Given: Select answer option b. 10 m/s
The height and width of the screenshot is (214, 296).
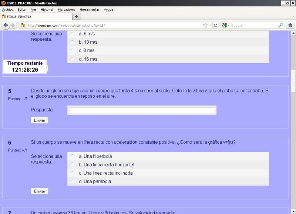Looking at the screenshot, I should click(72, 42).
